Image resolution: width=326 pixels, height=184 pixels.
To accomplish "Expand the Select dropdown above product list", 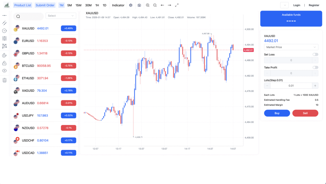I will [61, 16].
